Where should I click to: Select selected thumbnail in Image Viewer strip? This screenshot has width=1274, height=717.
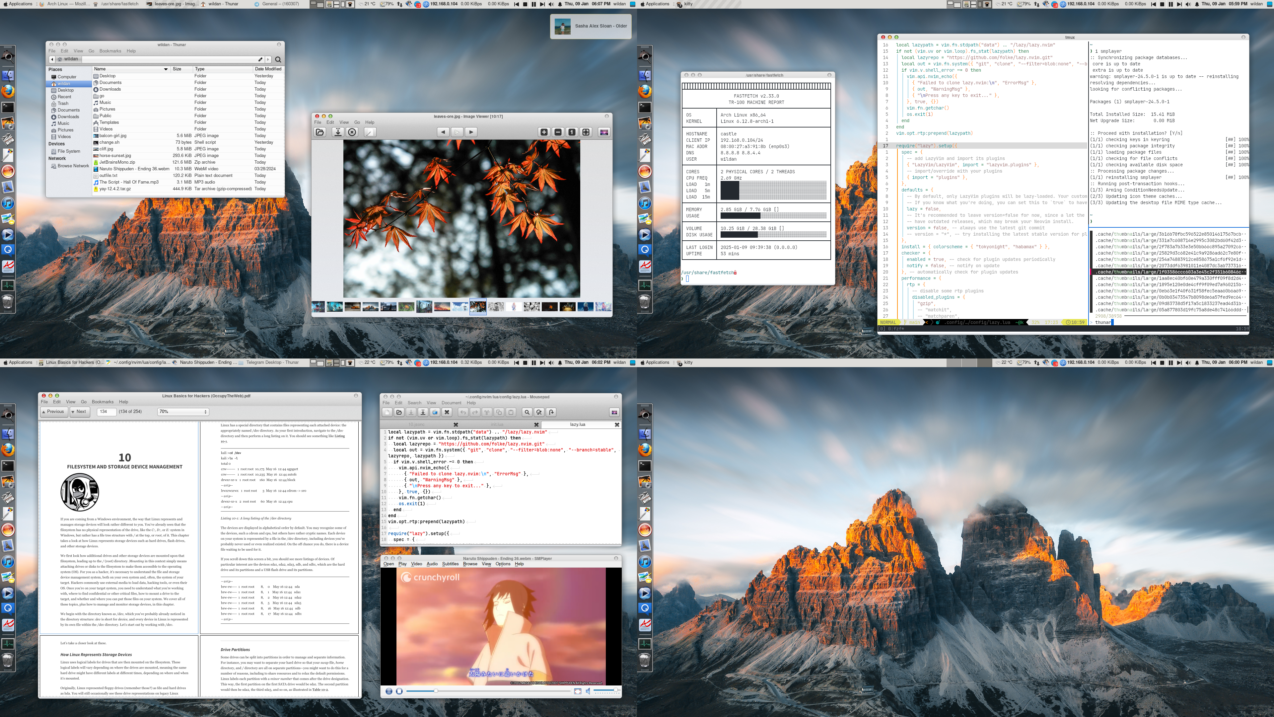click(x=478, y=307)
